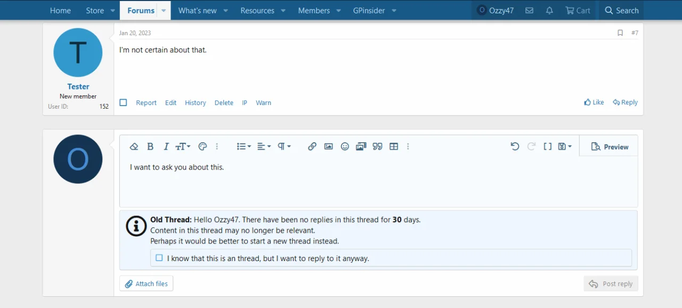Toggle BB code mode brackets icon
Viewport: 682px width, 308px height.
pos(547,147)
